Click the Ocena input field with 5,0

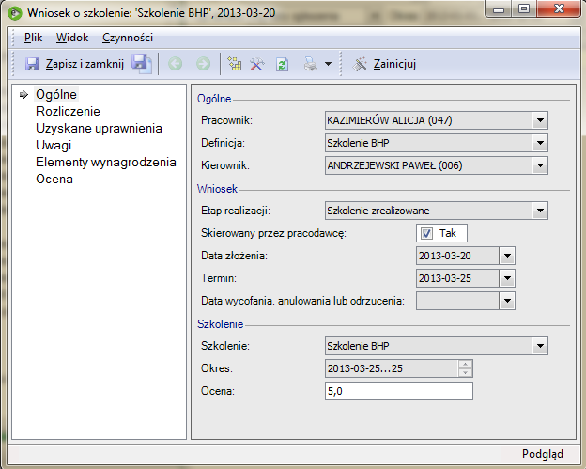pyautogui.click(x=399, y=391)
